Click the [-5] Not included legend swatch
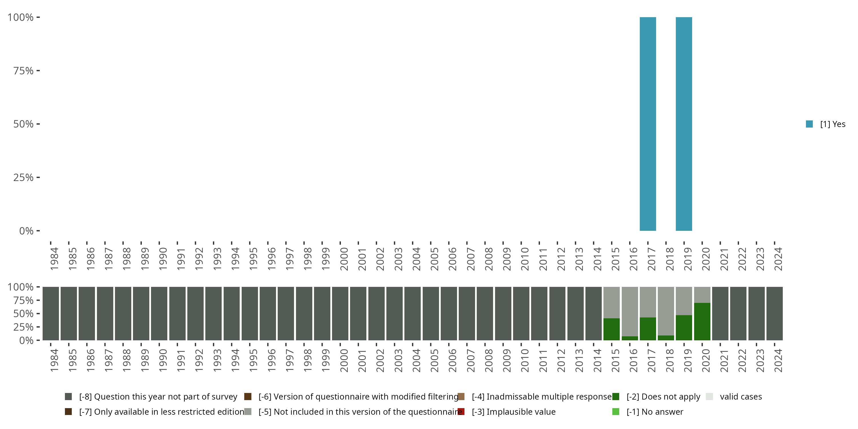The image size is (858, 429). (x=248, y=412)
